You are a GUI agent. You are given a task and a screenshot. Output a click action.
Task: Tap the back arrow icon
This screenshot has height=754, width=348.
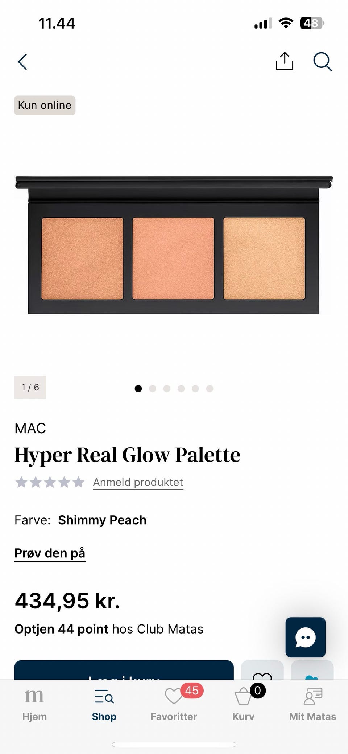(x=22, y=62)
